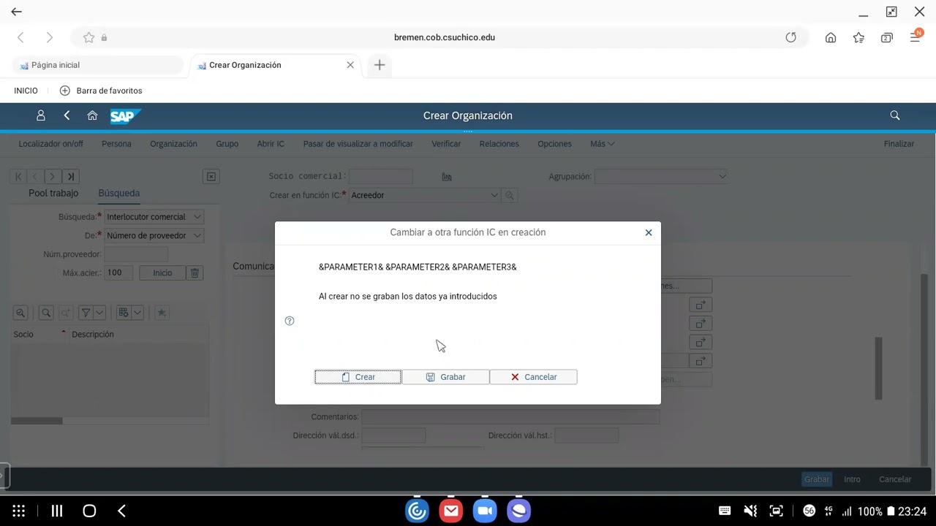This screenshot has height=526, width=936.
Task: Click the search icon beside Acreedor dropdown
Action: click(510, 195)
